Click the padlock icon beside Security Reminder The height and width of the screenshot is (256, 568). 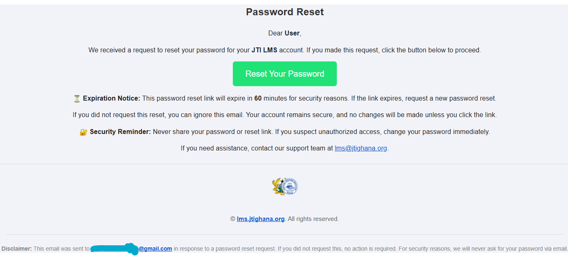pos(83,132)
